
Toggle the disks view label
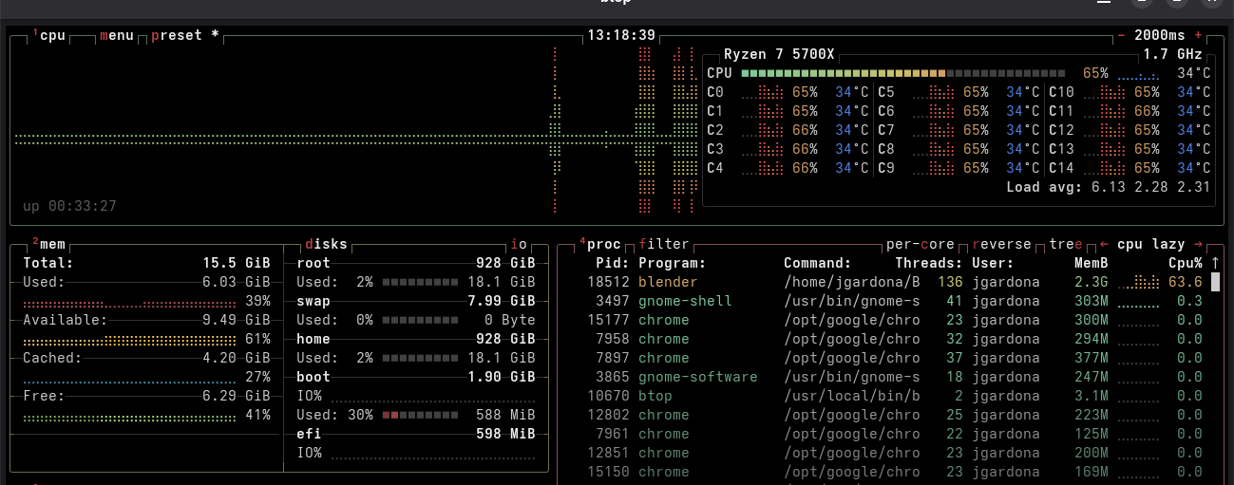point(326,244)
